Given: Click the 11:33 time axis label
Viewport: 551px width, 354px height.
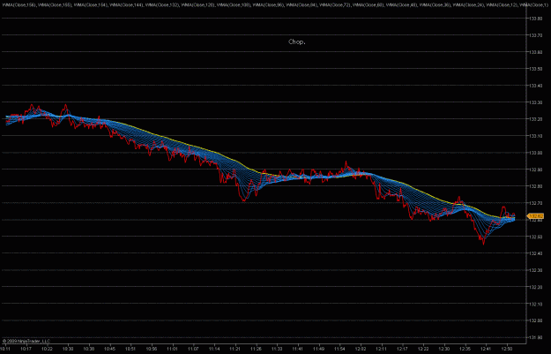Looking at the screenshot, I should pyautogui.click(x=277, y=349).
